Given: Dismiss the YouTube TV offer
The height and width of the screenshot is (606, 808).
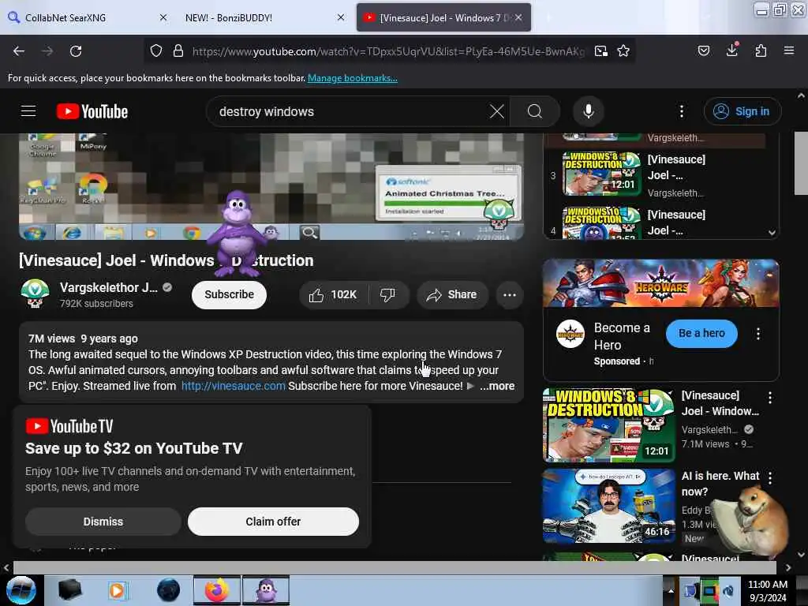Looking at the screenshot, I should coord(103,522).
